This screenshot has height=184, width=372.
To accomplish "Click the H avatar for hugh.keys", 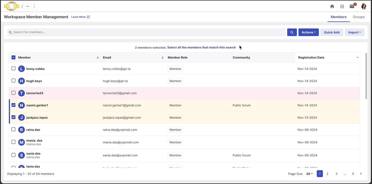I will [21, 81].
